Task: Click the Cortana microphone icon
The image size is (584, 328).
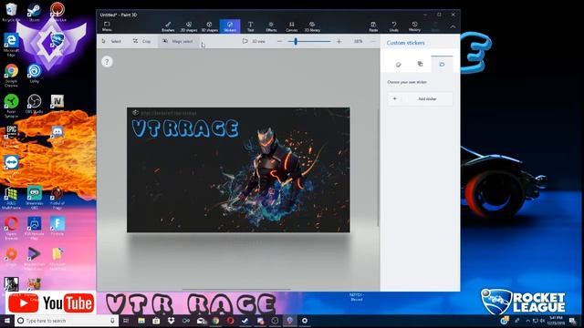Action: (112, 321)
